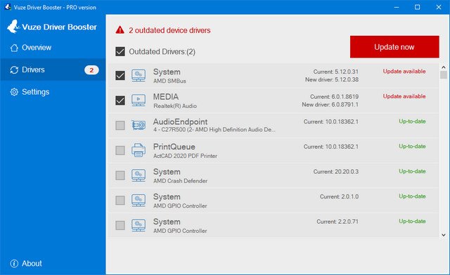Click device icon for GPIO Controller 2.0.1.0
450x275 pixels.
coord(139,200)
